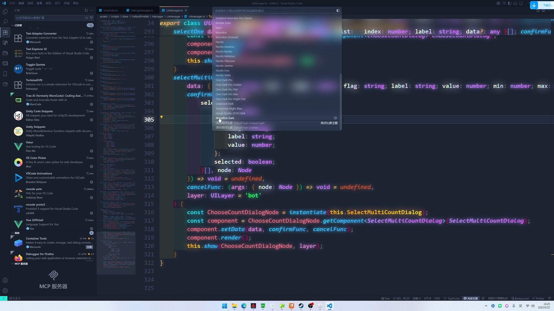Toggle secondary side bar visibility
The width and height of the screenshot is (554, 311).
point(521,3)
